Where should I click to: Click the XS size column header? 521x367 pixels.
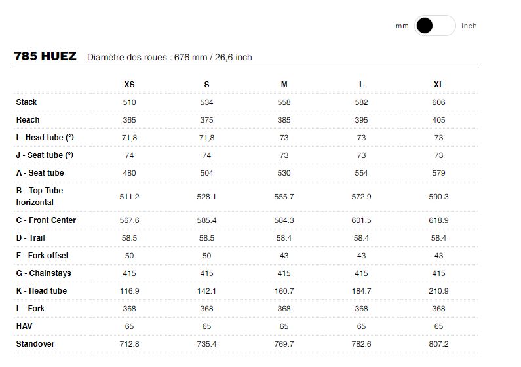pos(129,85)
